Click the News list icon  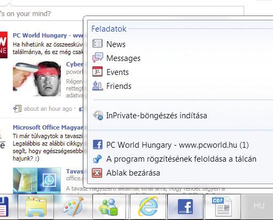[97, 43]
